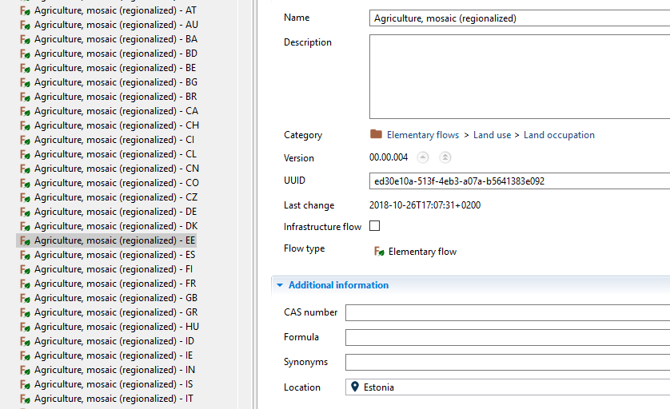Toggle the Infrastructure flow checkbox
Viewport: 670px width, 409px height.
[374, 226]
